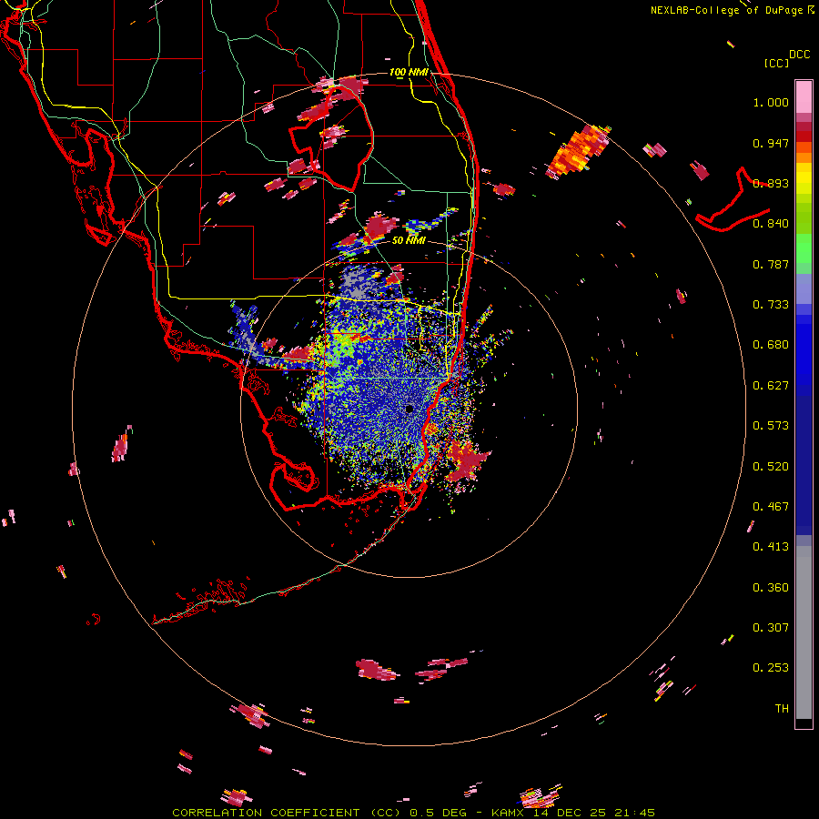
Task: Click the 0.787 color scale value
Action: [771, 264]
